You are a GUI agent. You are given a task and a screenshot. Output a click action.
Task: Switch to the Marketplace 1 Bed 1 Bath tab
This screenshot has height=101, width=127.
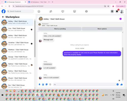pyautogui.click(x=39, y=2)
